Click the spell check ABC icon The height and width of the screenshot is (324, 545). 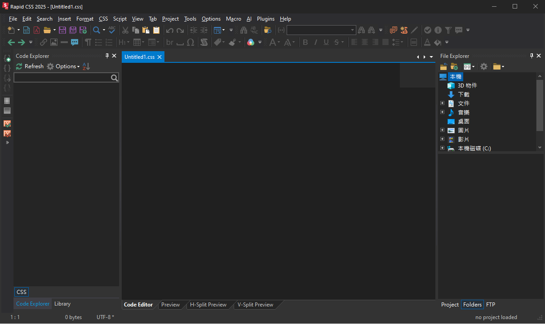[112, 30]
